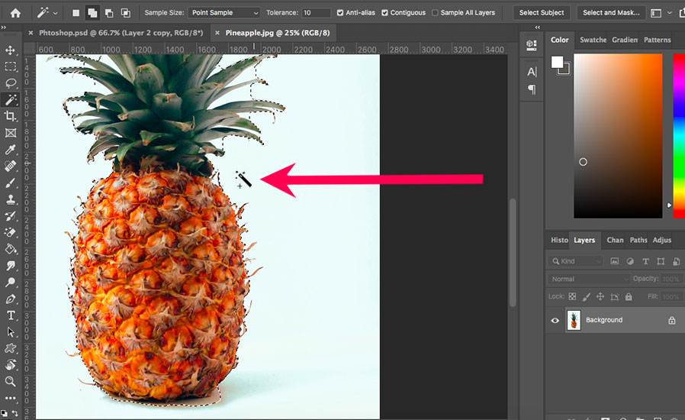This screenshot has height=420, width=685.
Task: Select the Rectangular Marquee tool
Action: click(11, 66)
